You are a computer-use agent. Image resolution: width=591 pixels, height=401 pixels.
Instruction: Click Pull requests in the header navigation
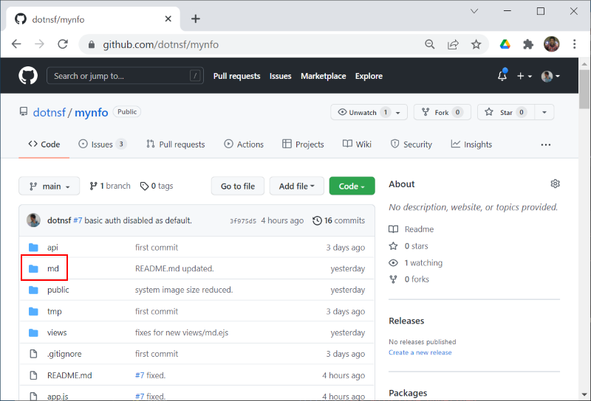(236, 76)
